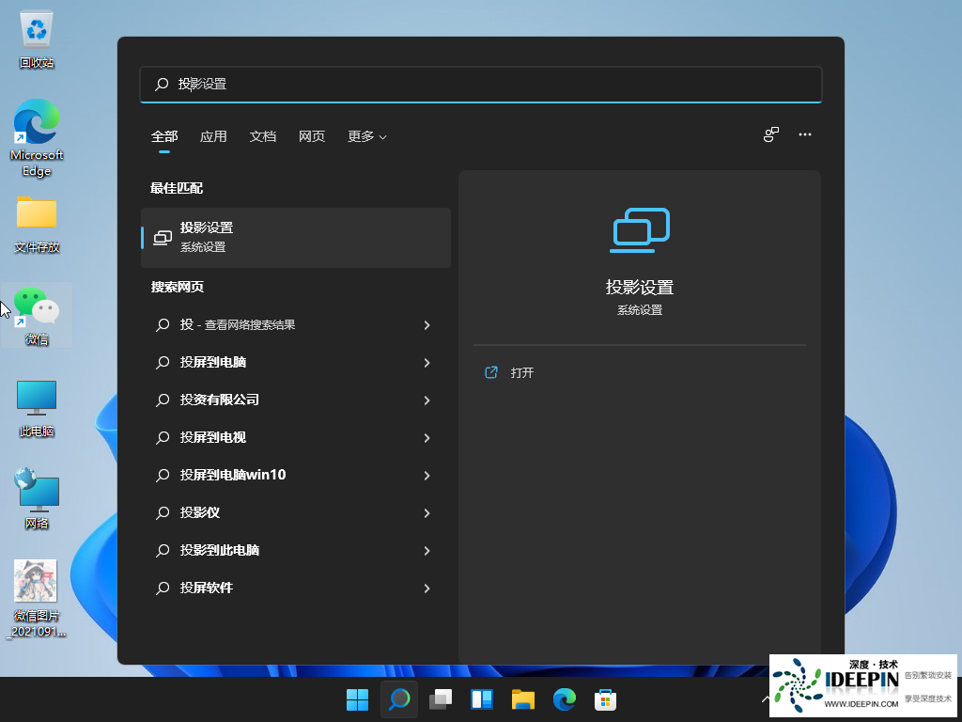Launch Edge from the taskbar

pos(565,699)
